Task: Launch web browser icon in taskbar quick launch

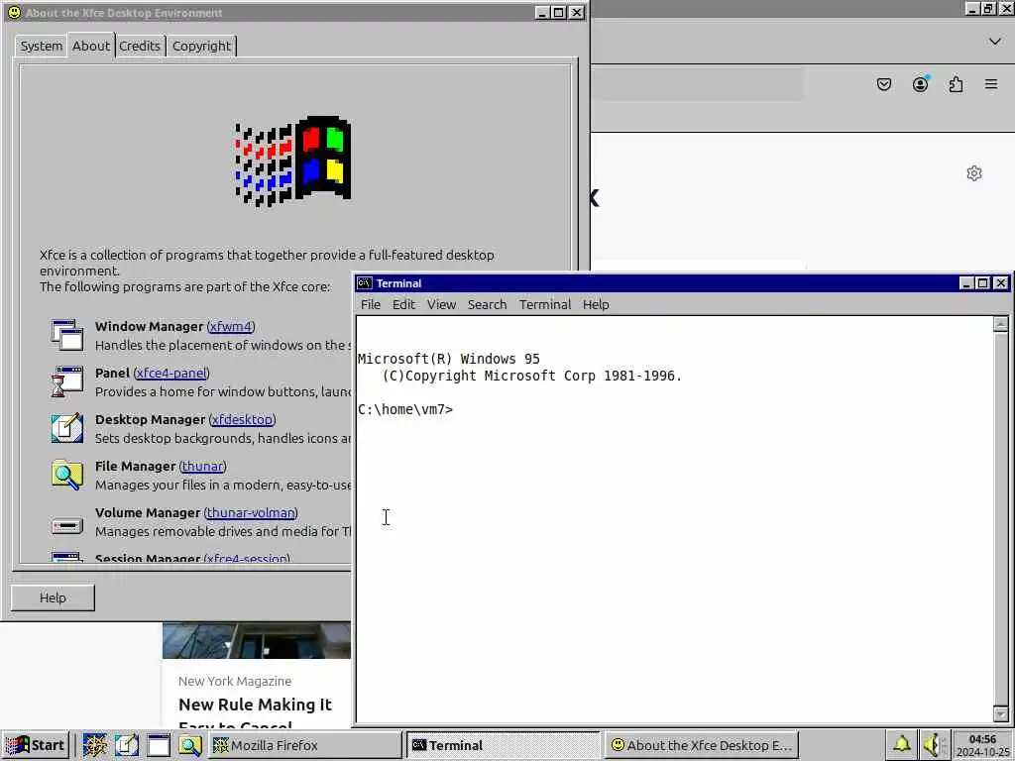Action: click(x=94, y=745)
